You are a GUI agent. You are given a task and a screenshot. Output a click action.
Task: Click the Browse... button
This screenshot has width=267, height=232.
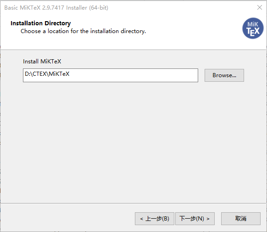click(224, 75)
